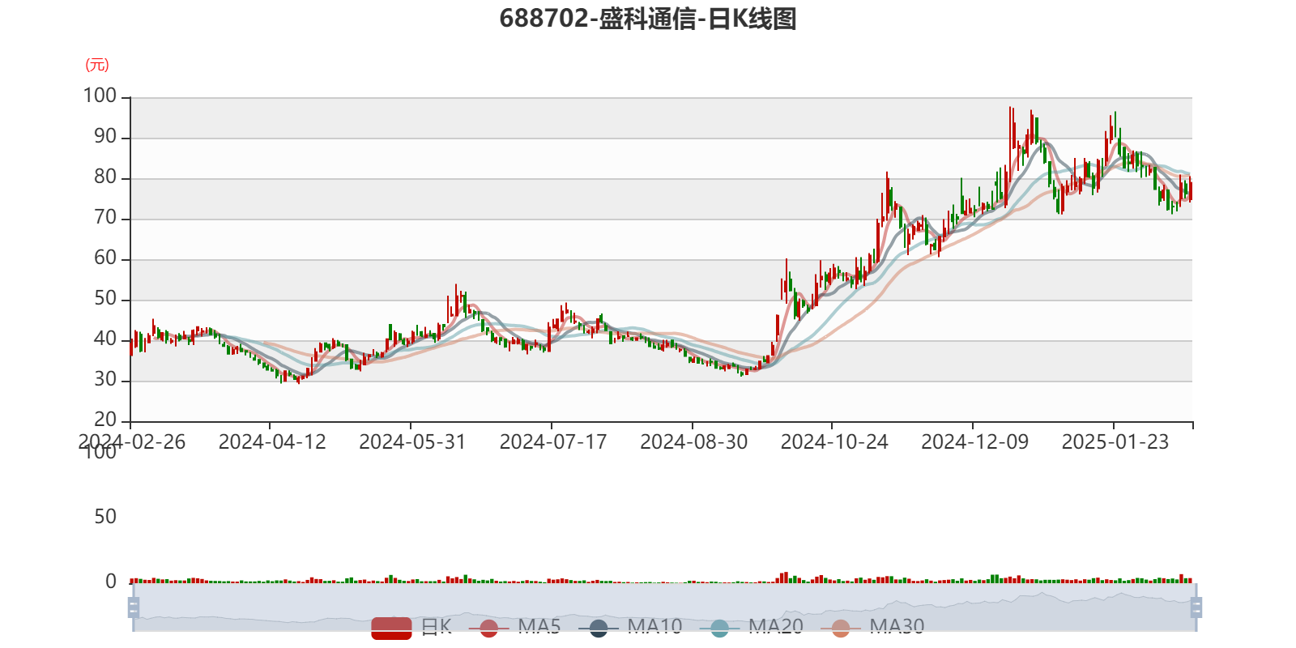
Task: Select the 60 price axis label
Action: pos(105,258)
